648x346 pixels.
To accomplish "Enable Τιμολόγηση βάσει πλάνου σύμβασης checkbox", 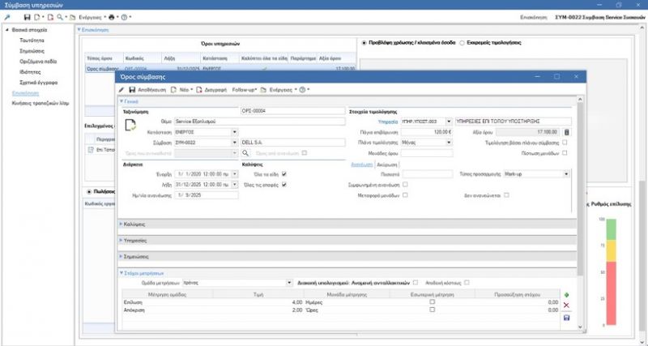I will (x=565, y=143).
